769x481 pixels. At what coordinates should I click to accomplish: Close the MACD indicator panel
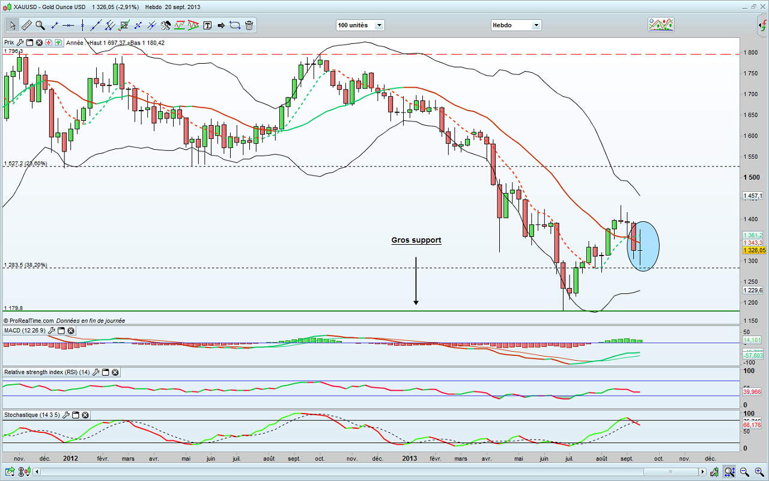tap(71, 331)
